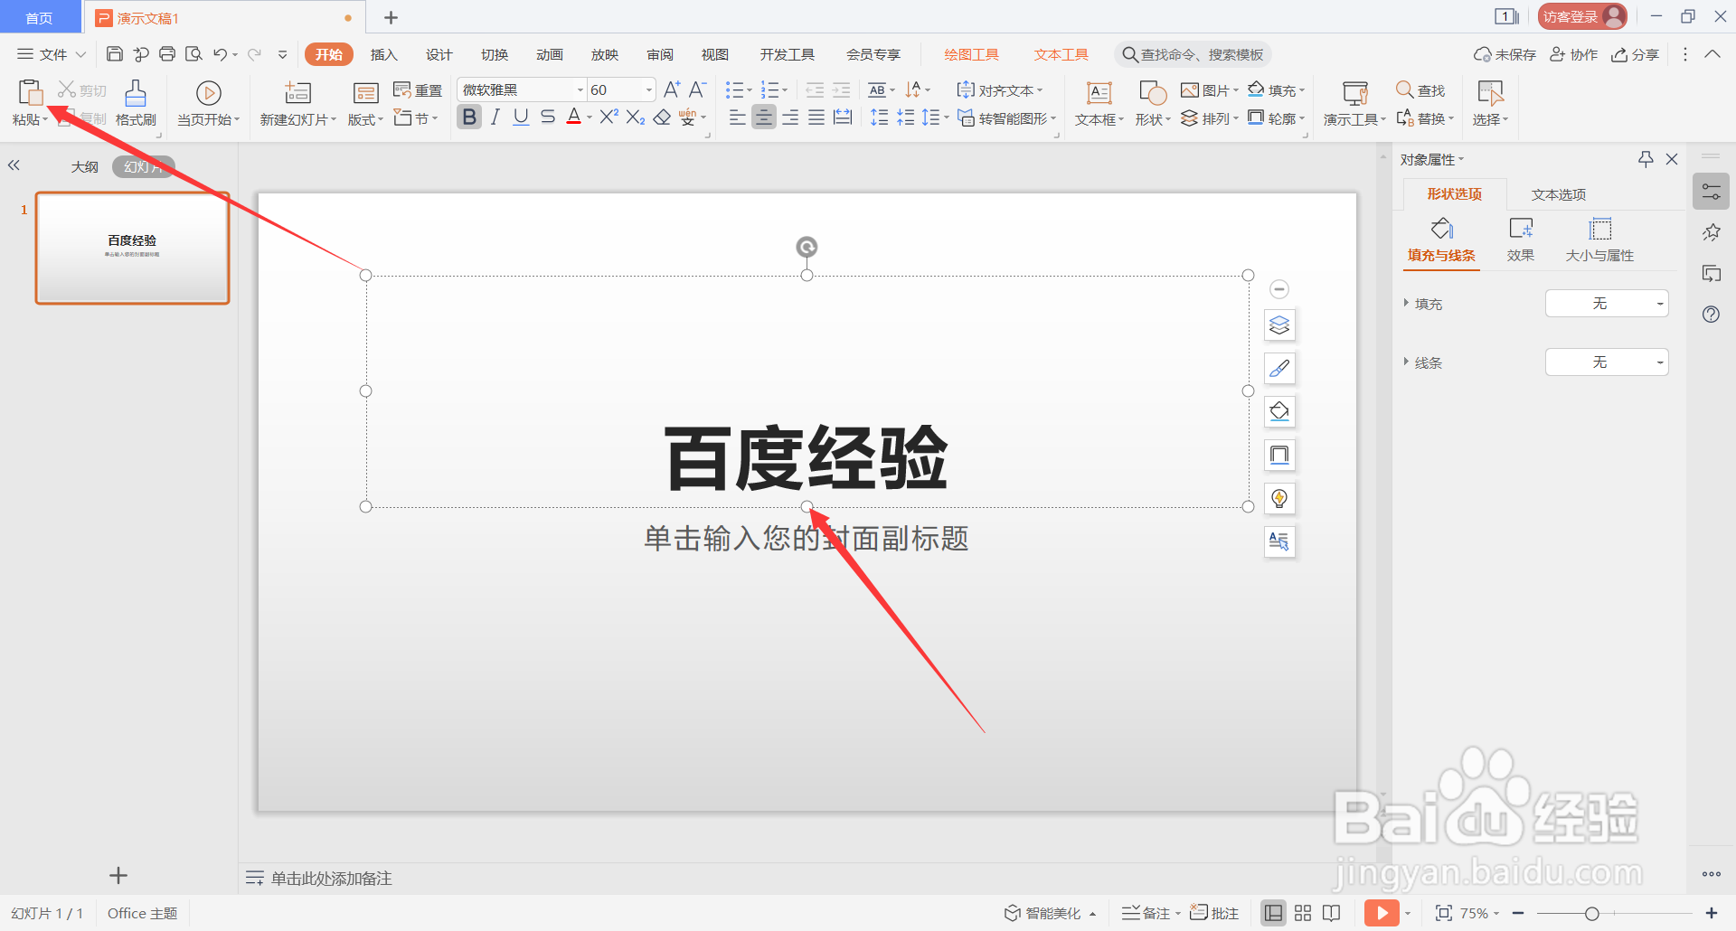Screen dimensions: 1736x931
Task: Click the search command box 查找命令
Action: point(1193,54)
